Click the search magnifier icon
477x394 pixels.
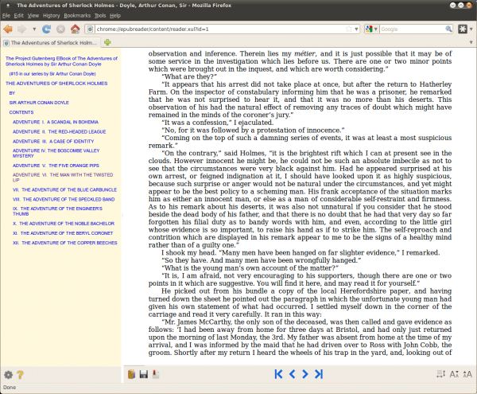coord(448,29)
